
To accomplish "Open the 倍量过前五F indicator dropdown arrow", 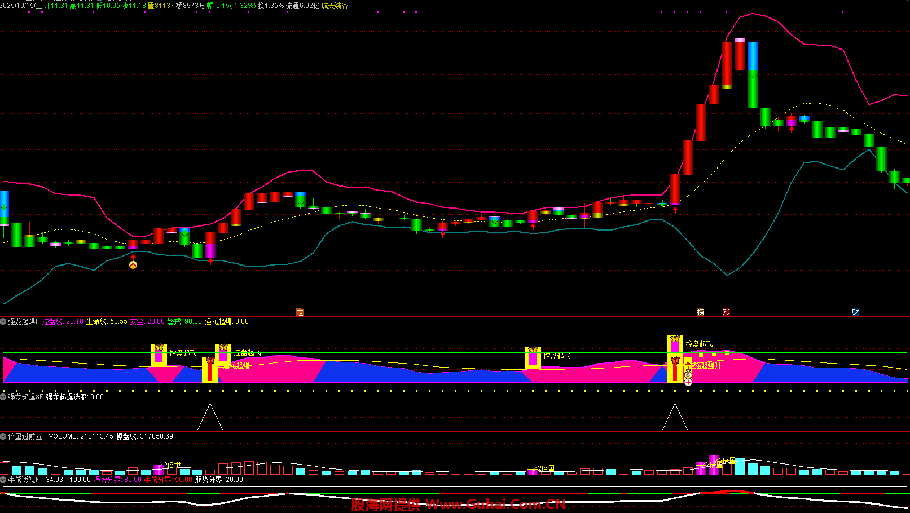I will (x=3, y=436).
